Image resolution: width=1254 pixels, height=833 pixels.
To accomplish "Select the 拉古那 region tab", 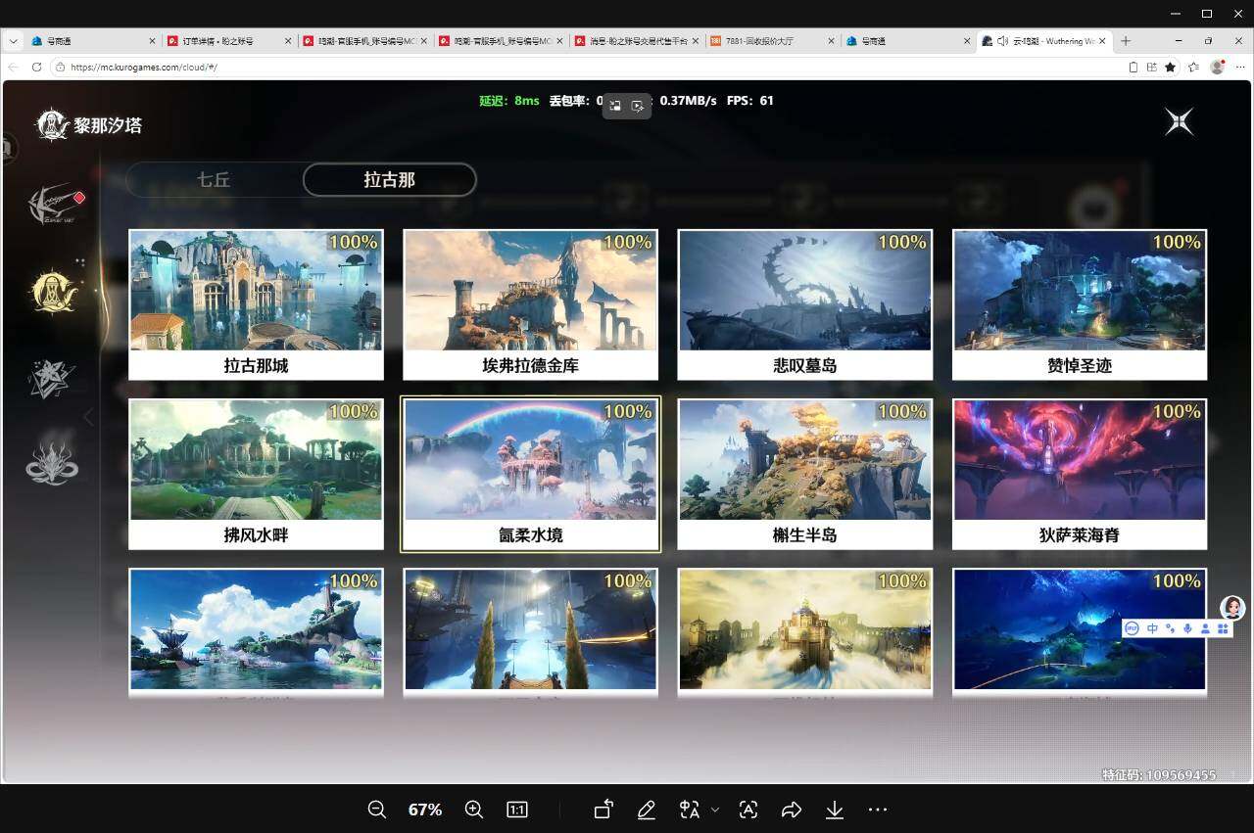I will point(390,180).
